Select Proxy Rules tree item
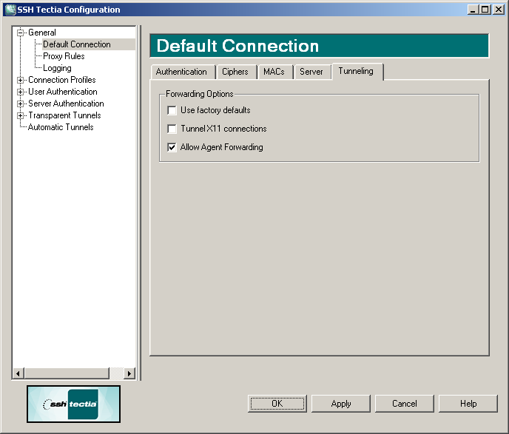Image resolution: width=509 pixels, height=434 pixels. pos(64,56)
